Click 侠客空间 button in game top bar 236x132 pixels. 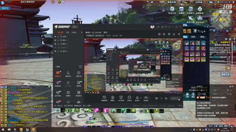pyautogui.click(x=172, y=2)
